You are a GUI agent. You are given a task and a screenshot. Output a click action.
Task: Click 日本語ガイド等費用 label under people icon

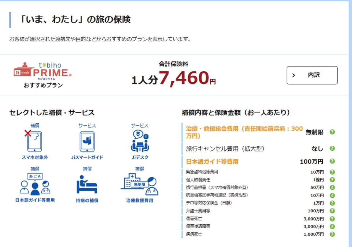point(35,200)
